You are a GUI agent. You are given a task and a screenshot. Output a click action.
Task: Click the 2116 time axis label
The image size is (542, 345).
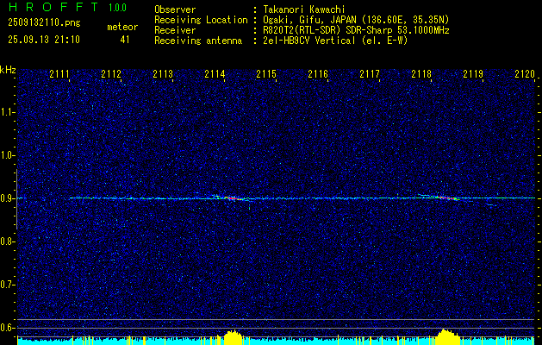pos(318,74)
